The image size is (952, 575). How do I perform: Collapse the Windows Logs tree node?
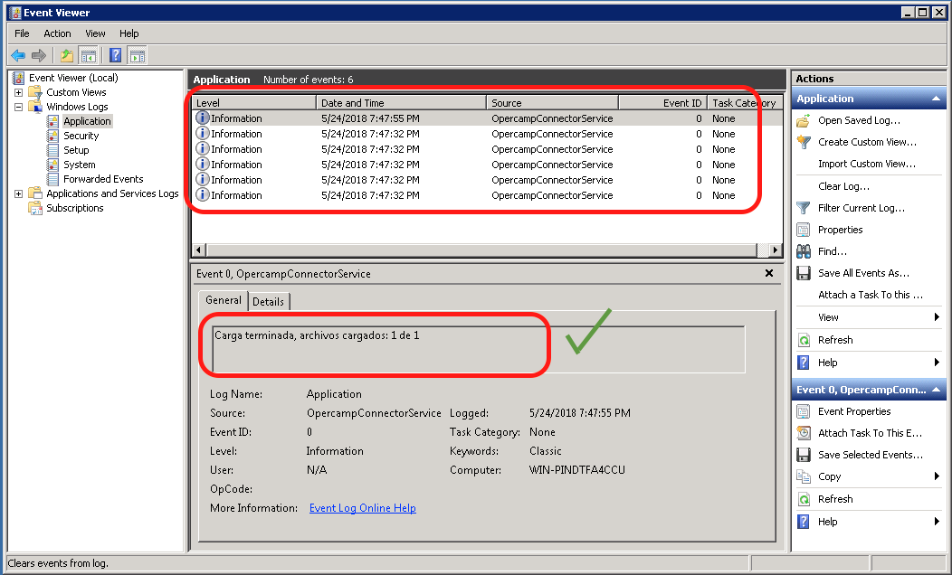point(18,107)
